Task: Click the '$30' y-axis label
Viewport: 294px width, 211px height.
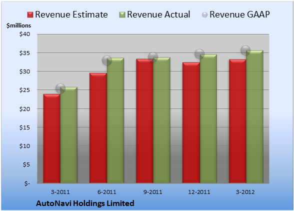Action: pos(25,71)
